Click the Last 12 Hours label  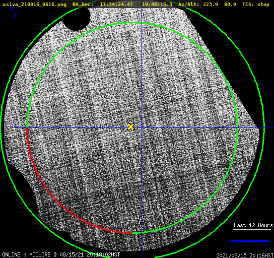tap(253, 225)
